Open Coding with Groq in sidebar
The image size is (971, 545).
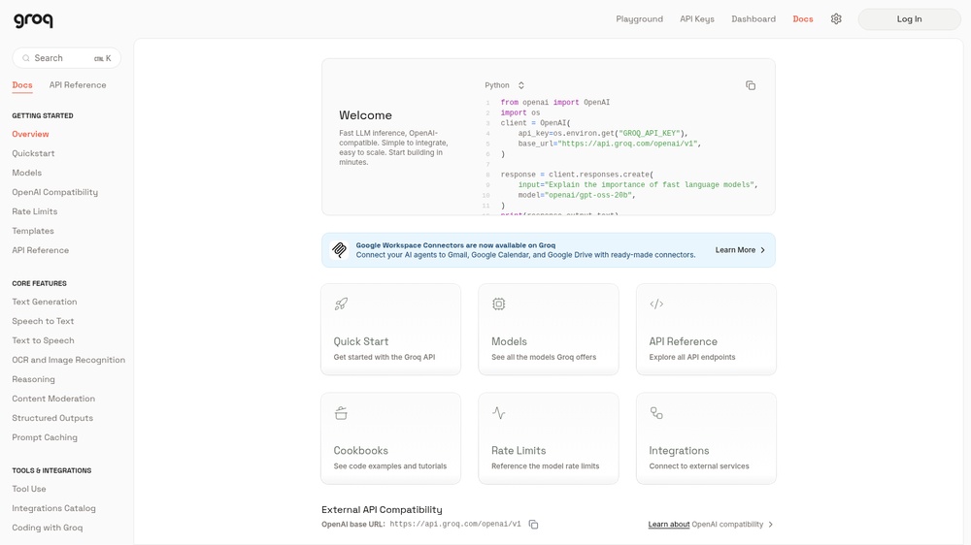pos(47,528)
